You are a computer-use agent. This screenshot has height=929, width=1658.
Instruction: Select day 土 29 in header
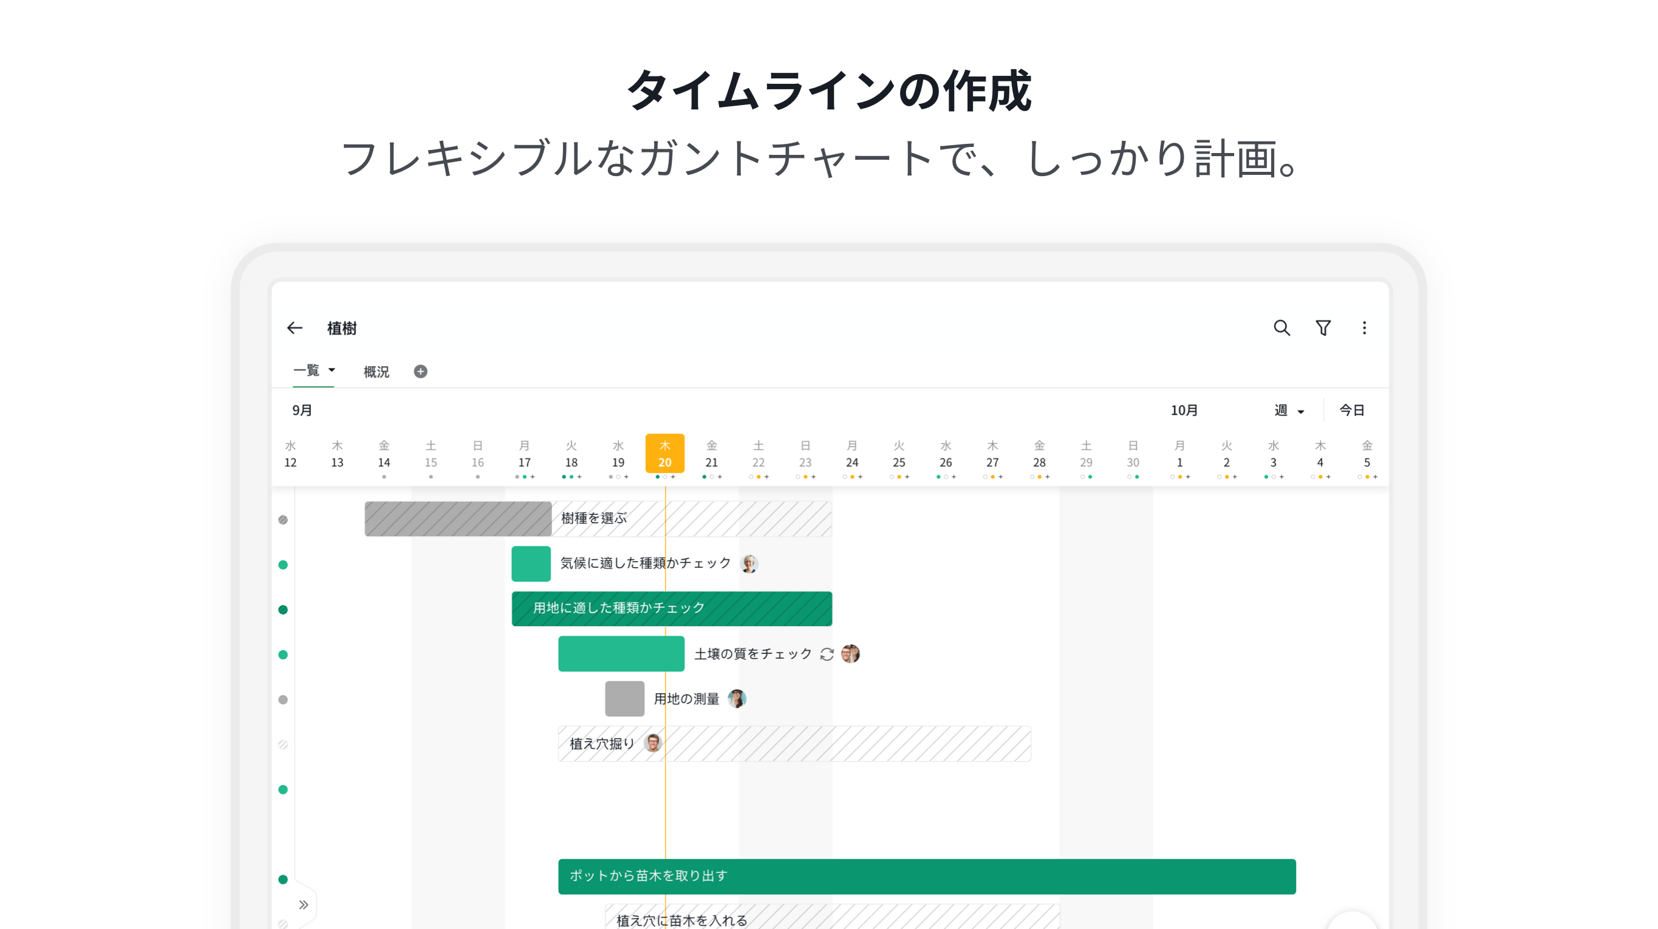click(1086, 454)
